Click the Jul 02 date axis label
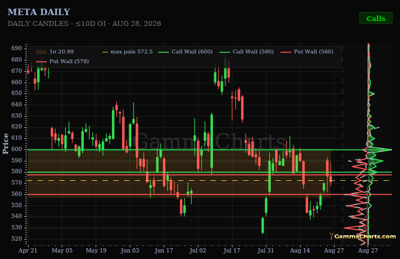 [x=198, y=250]
